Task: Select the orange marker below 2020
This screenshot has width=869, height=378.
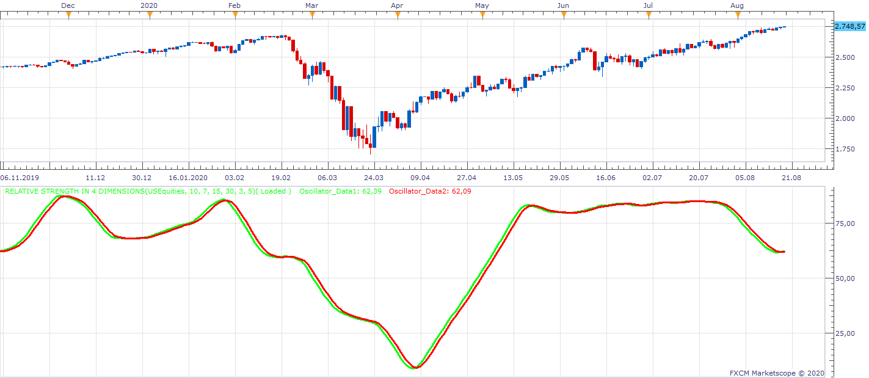Action: 149,15
